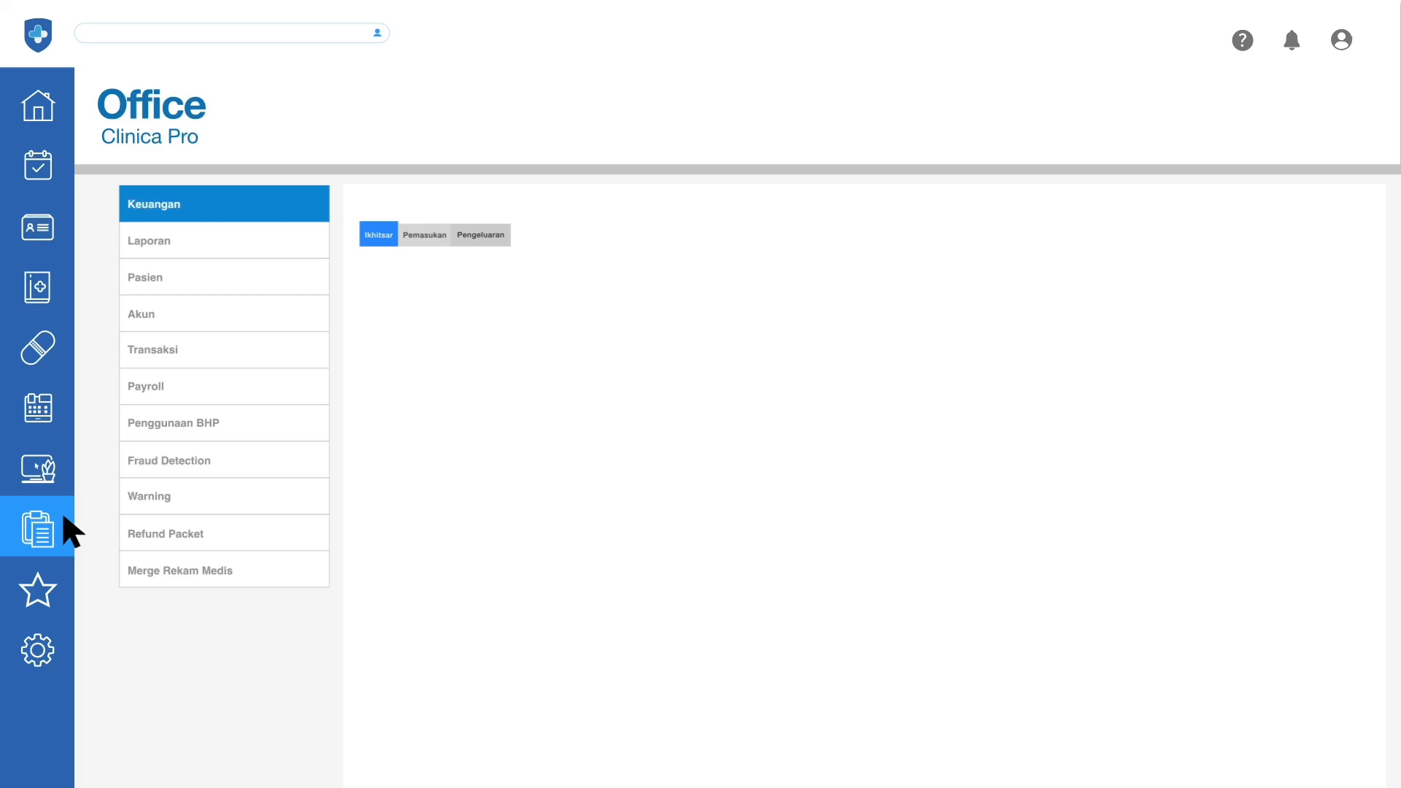The image size is (1401, 788).
Task: Open Merge Rekam Medis section
Action: [223, 571]
